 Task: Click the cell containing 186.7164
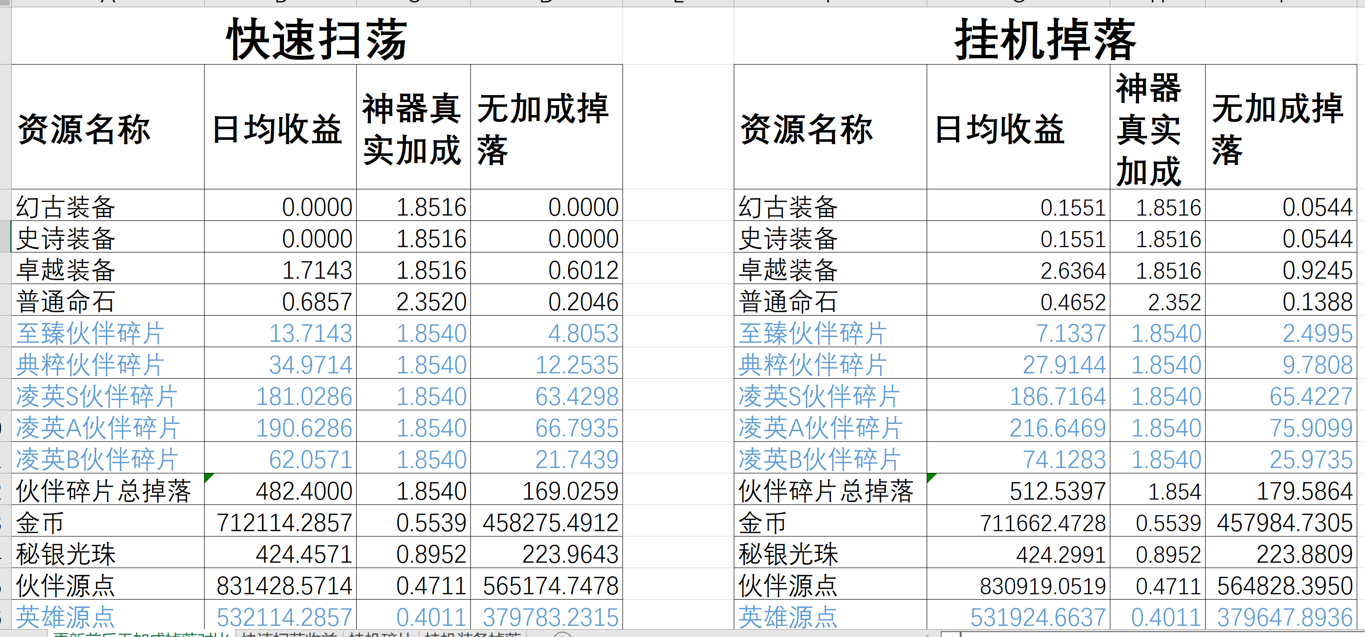[x=1018, y=396]
